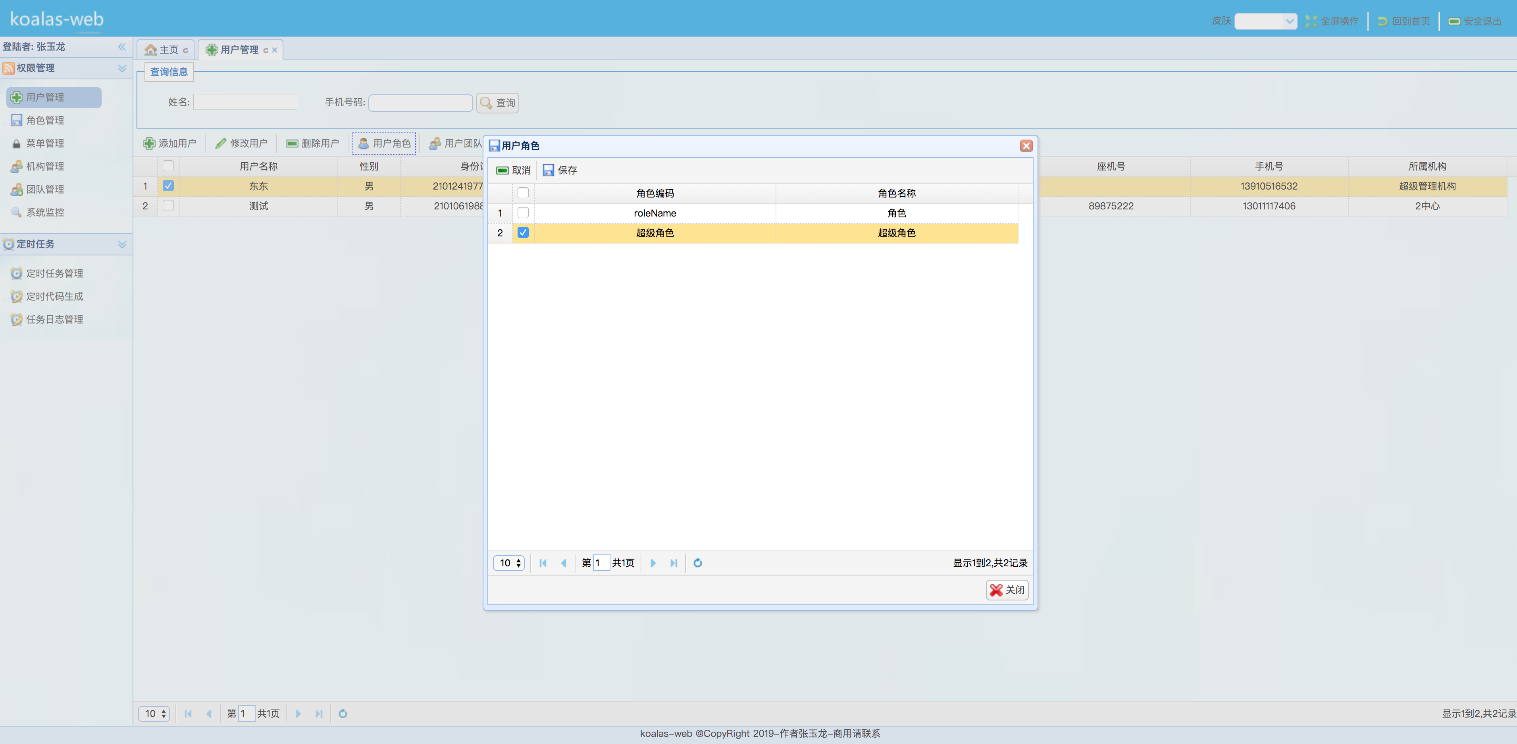Open 用户管理 in sidebar menu
1517x744 pixels.
click(x=54, y=98)
